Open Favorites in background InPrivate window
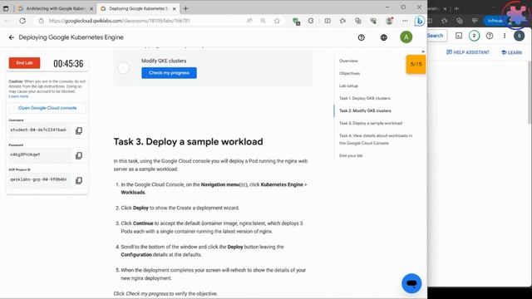Screen dimensions: 532x299 [445, 21]
